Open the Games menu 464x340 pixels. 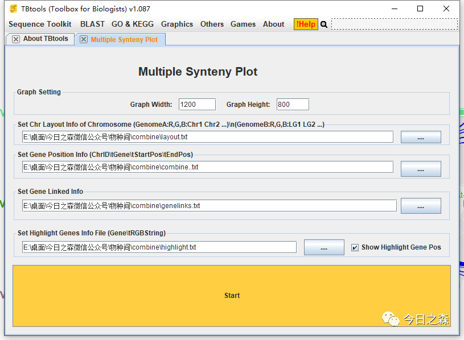pyautogui.click(x=243, y=24)
